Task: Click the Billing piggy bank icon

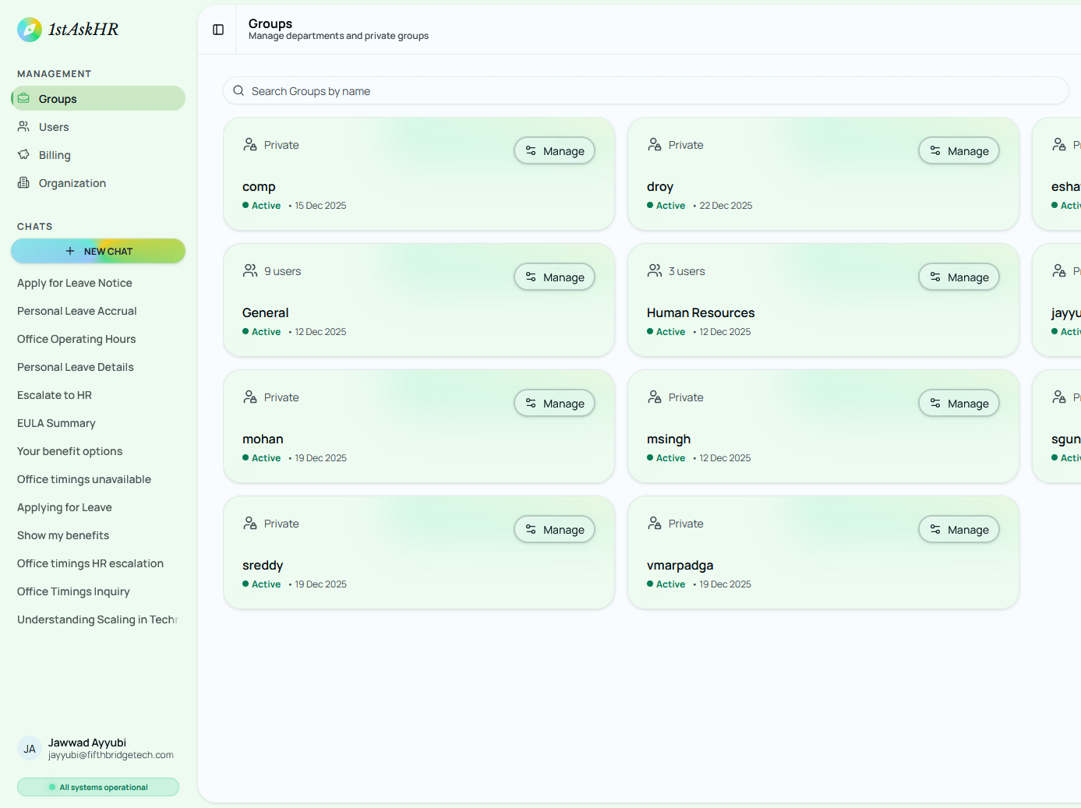Action: [24, 155]
